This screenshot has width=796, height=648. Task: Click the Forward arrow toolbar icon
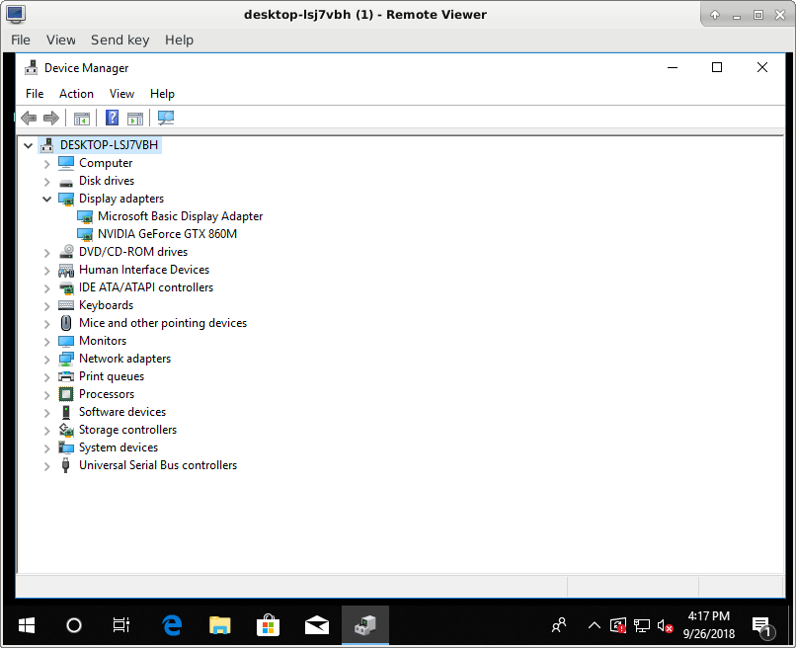pyautogui.click(x=50, y=119)
